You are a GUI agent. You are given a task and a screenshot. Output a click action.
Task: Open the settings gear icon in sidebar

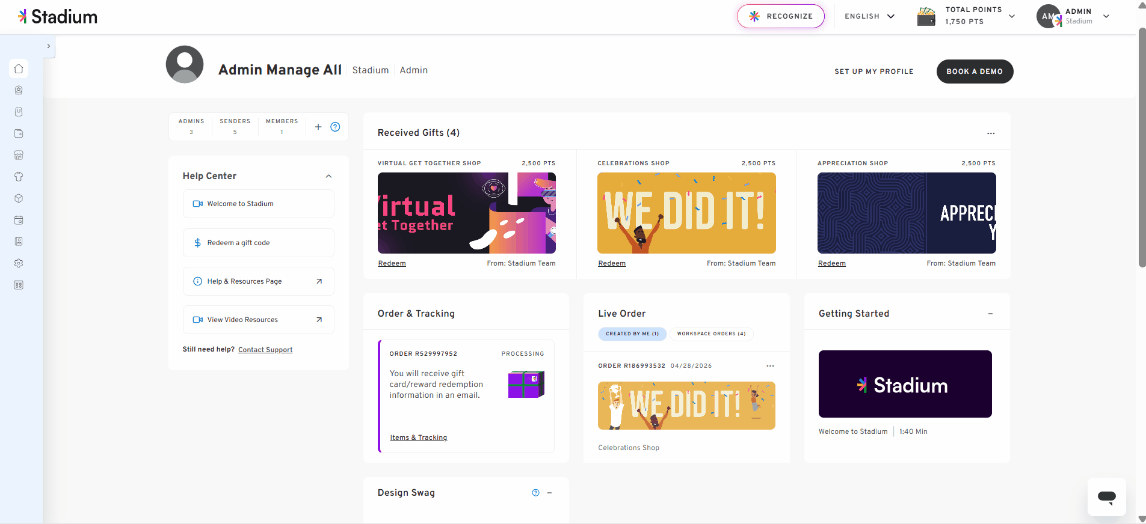tap(19, 263)
